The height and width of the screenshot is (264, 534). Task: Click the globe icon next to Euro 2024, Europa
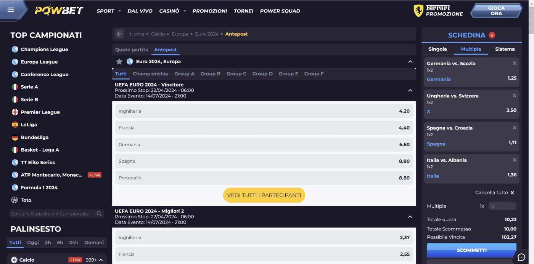130,61
